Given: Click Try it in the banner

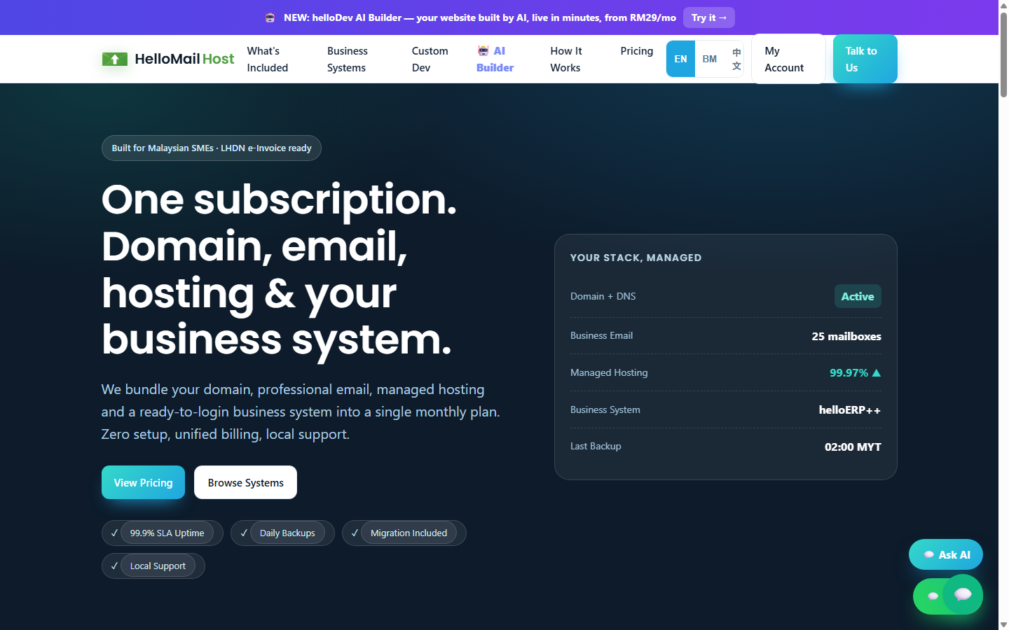Looking at the screenshot, I should (709, 17).
